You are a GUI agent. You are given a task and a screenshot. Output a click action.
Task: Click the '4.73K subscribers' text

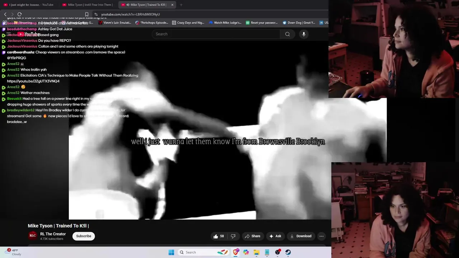click(x=52, y=239)
